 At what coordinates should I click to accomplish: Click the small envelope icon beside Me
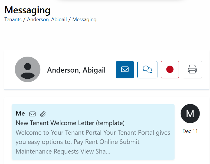click(x=33, y=114)
